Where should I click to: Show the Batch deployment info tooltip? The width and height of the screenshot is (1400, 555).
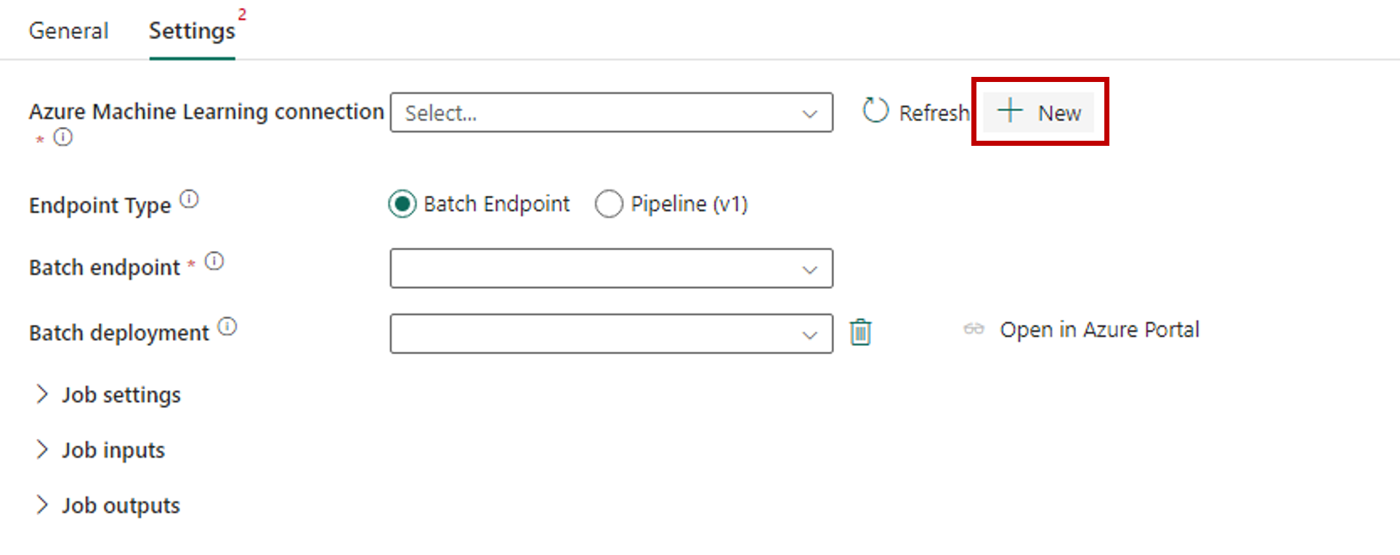229,326
